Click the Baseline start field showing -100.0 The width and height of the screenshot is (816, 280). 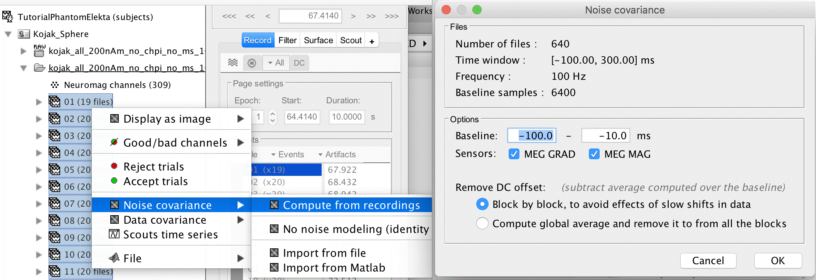pyautogui.click(x=531, y=136)
